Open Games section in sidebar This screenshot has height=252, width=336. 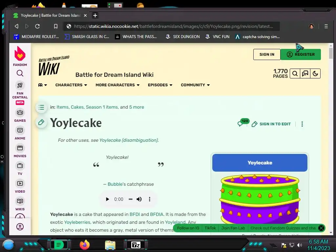coord(20,115)
